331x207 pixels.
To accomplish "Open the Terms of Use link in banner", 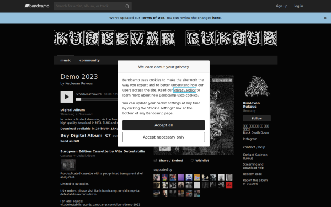I will coord(152,18).
